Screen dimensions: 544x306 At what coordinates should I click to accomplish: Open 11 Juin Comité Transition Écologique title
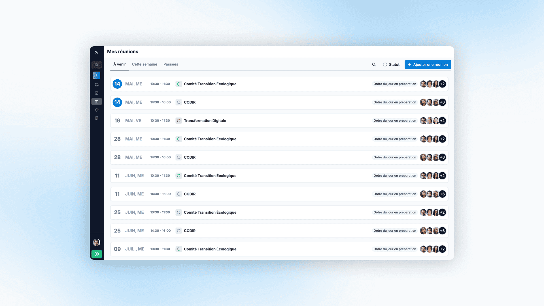tap(210, 176)
